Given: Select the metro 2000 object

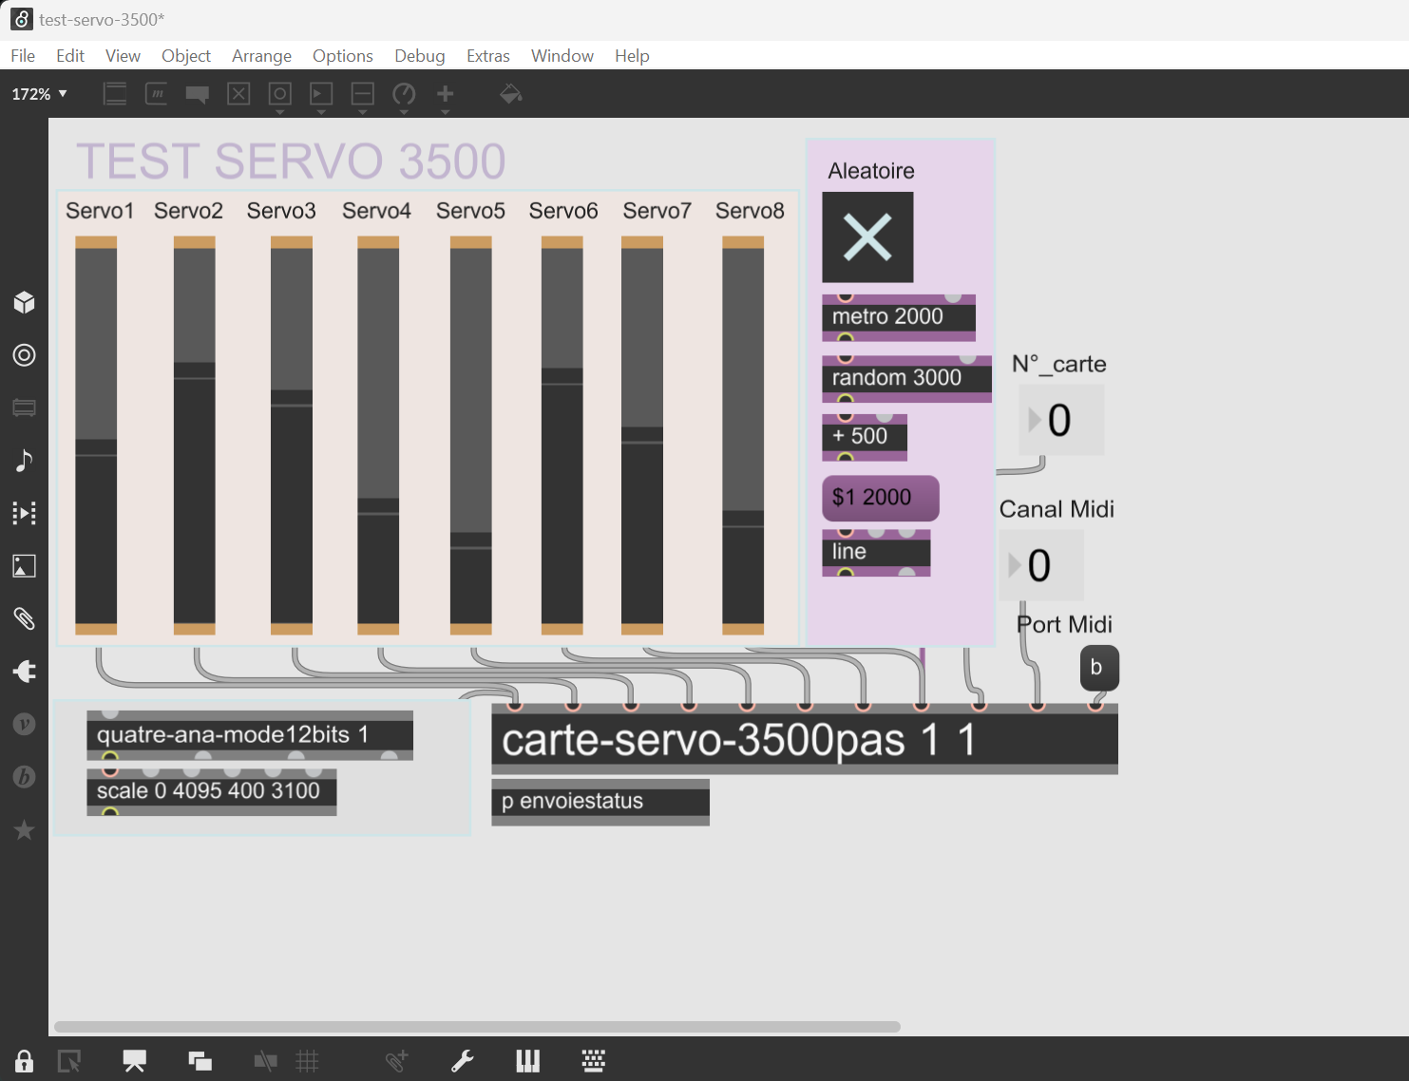Looking at the screenshot, I should pos(899,317).
